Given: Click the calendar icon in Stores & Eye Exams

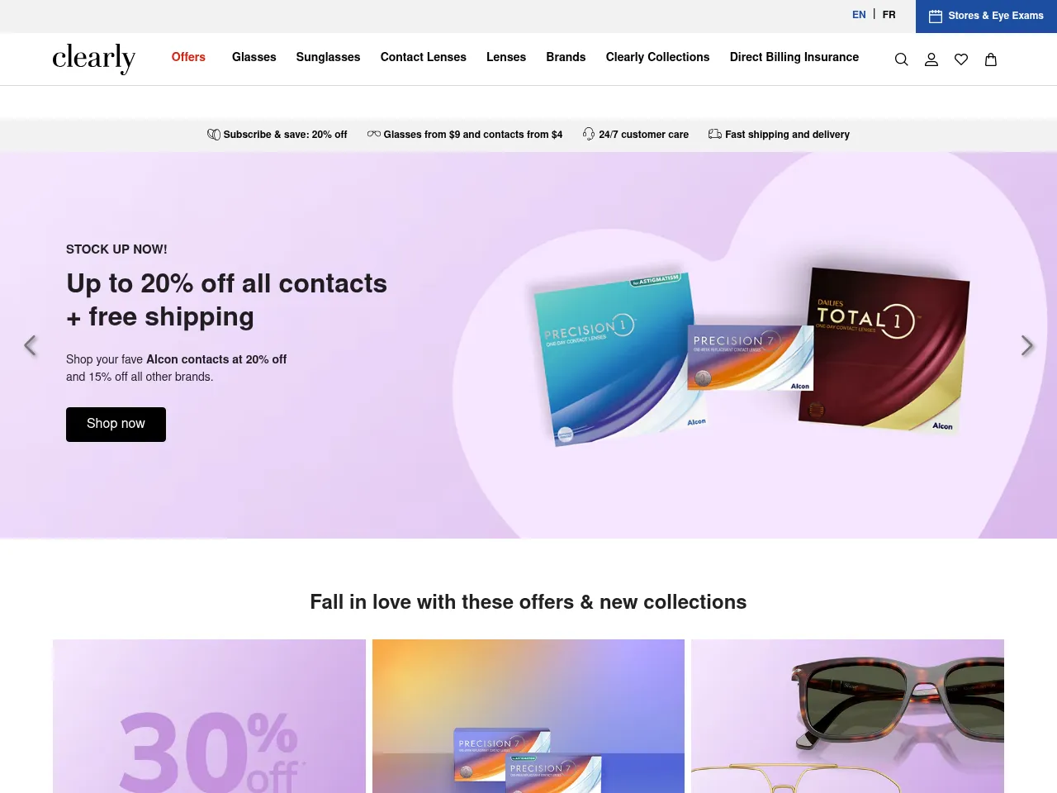Looking at the screenshot, I should [936, 16].
